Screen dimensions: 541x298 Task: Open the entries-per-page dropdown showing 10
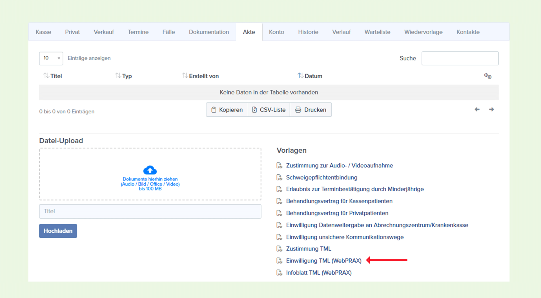point(51,58)
